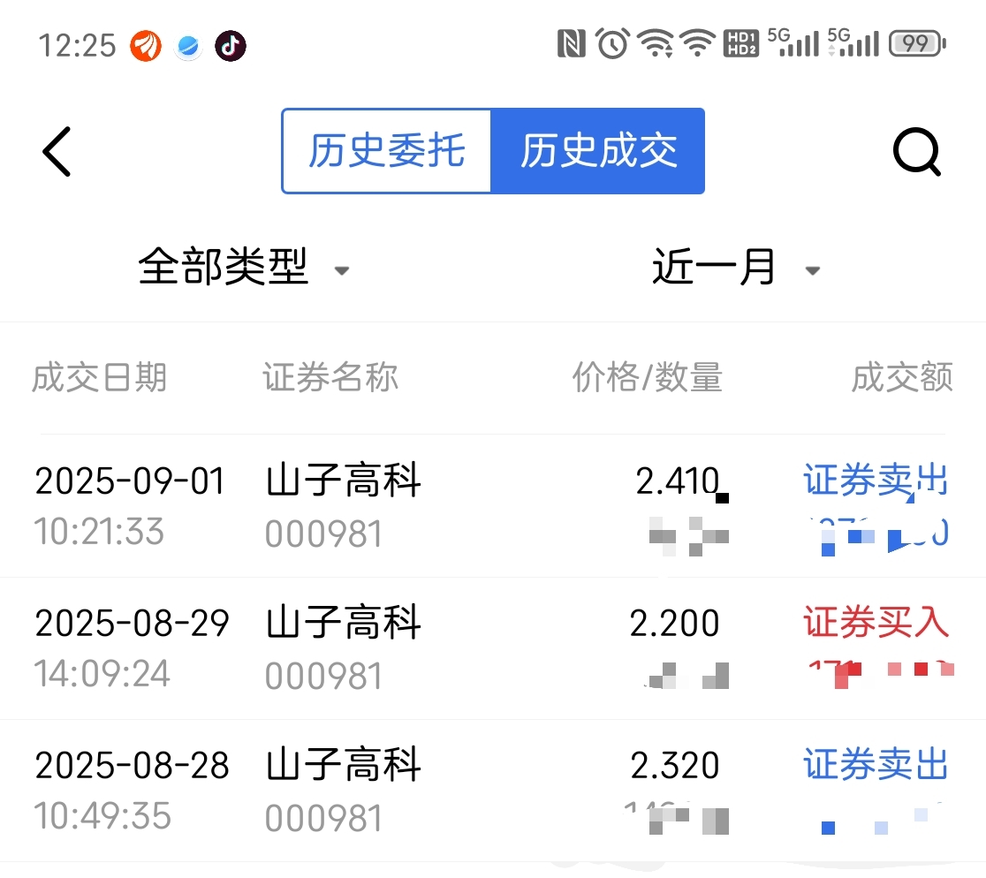Image resolution: width=986 pixels, height=878 pixels.
Task: Click price 2.410
Action: [678, 481]
